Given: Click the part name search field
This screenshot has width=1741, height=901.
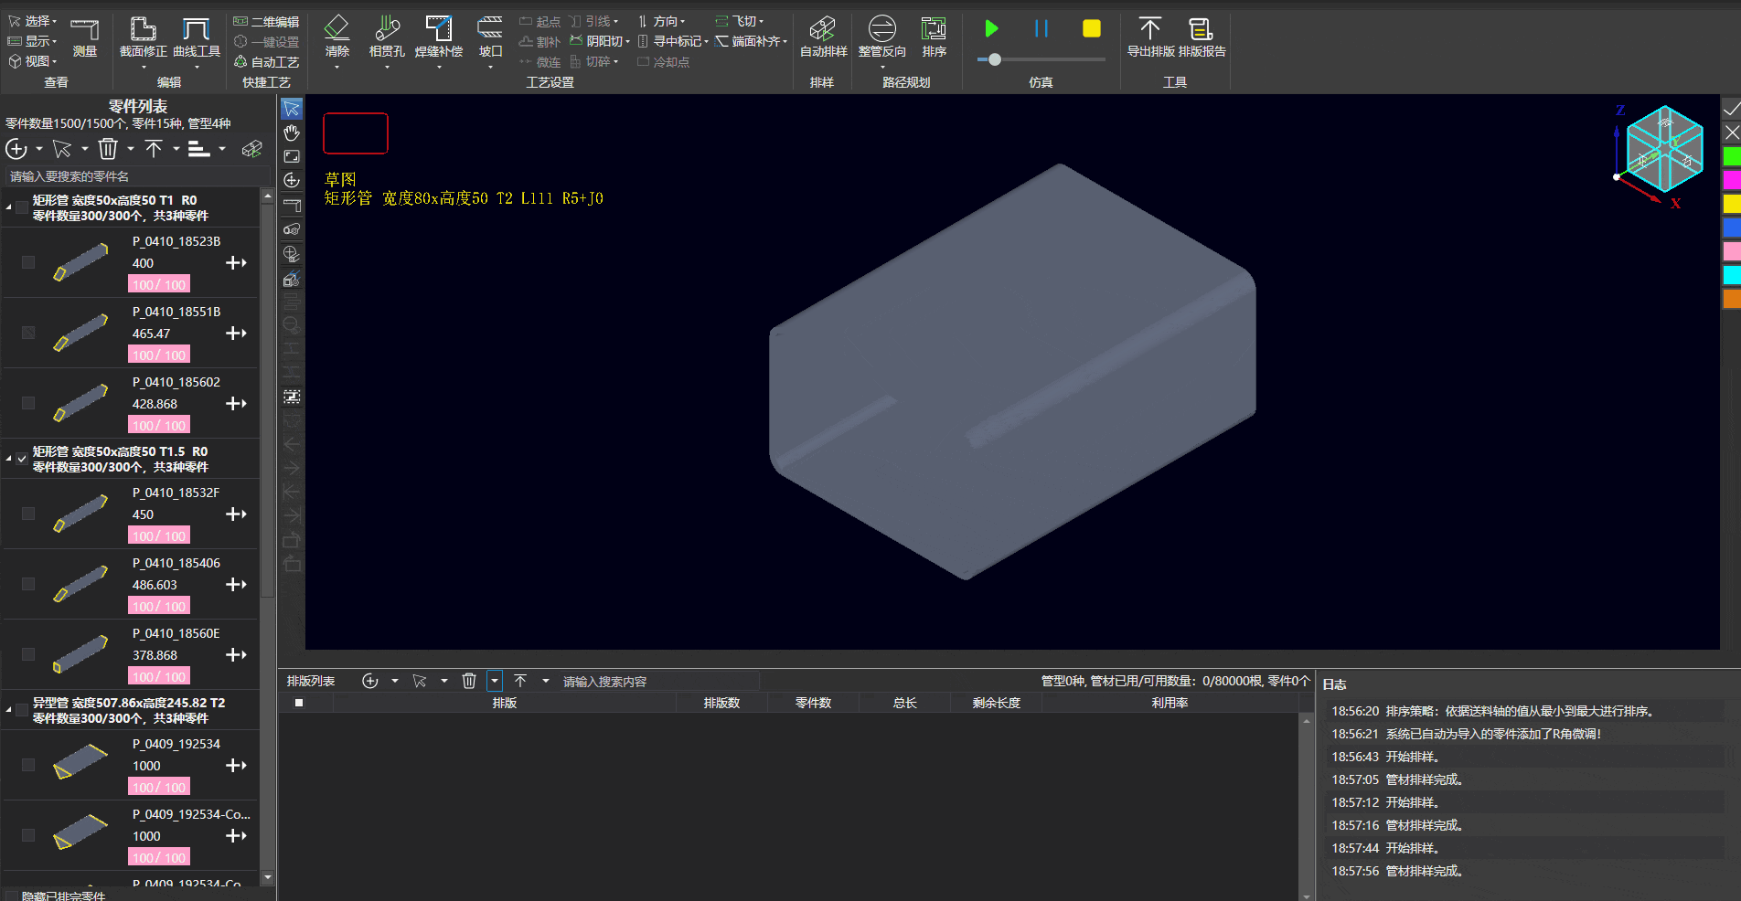Looking at the screenshot, I should pyautogui.click(x=137, y=176).
